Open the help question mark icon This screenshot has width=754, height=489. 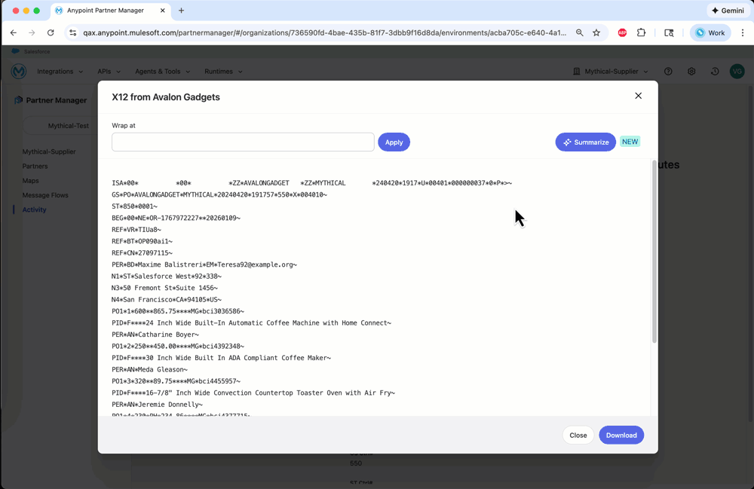point(668,72)
